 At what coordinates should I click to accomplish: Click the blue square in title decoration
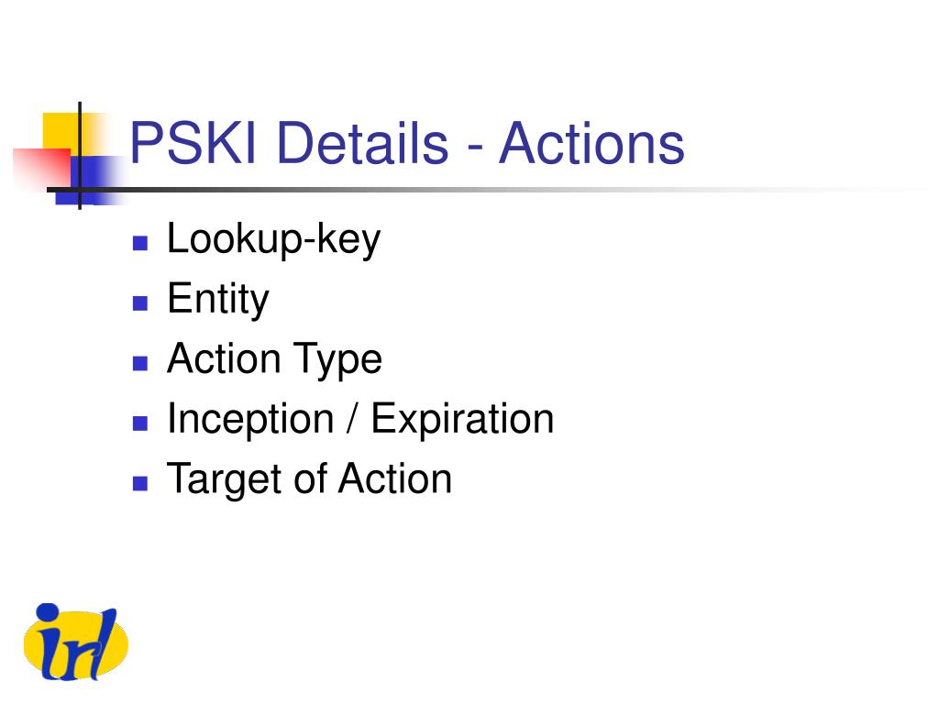90,180
